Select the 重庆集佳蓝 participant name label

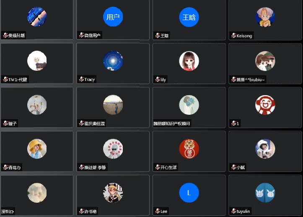(x=94, y=123)
